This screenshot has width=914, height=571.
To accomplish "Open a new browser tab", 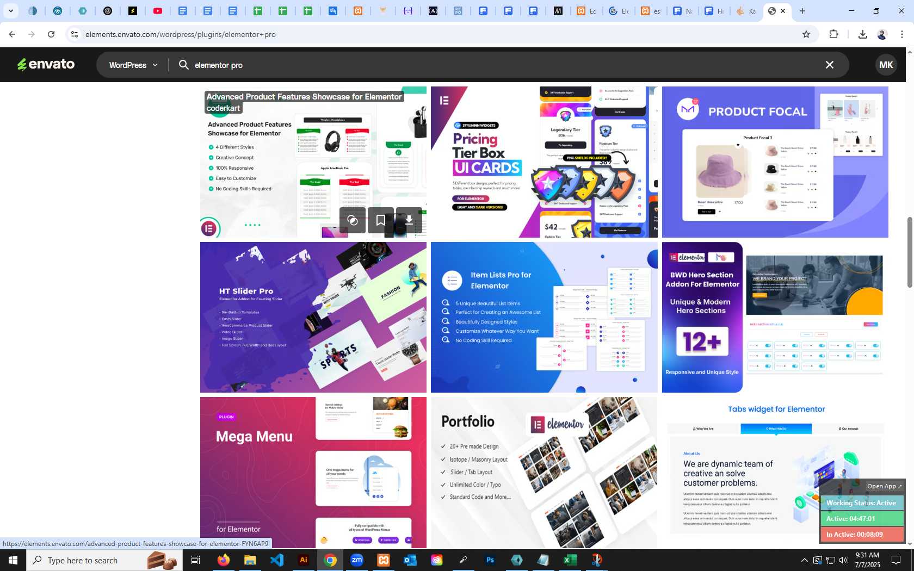I will point(802,11).
